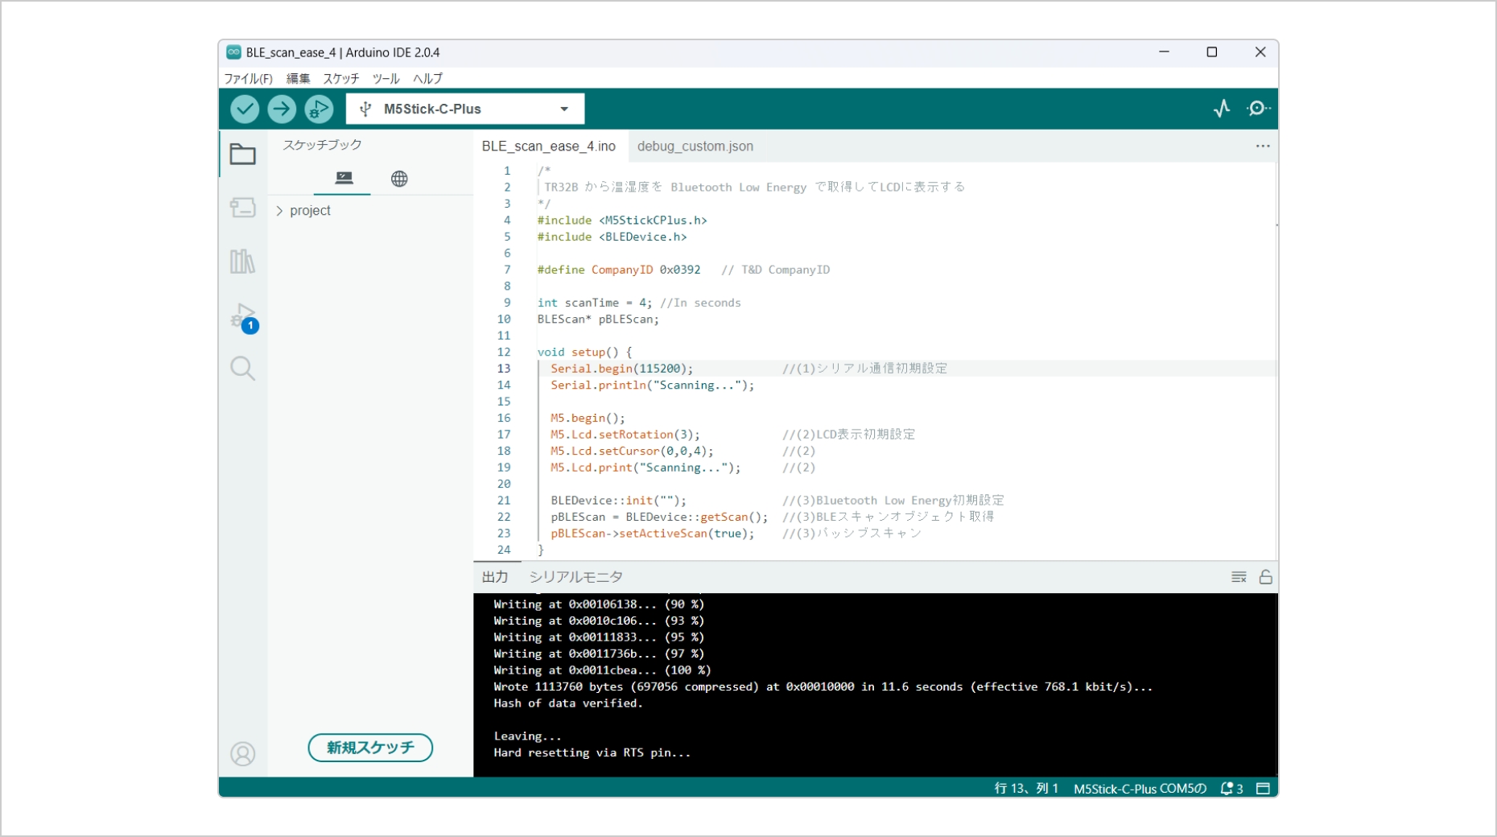
Task: Click M5Stick-C-Plus COM5 status bar entry
Action: point(1140,789)
